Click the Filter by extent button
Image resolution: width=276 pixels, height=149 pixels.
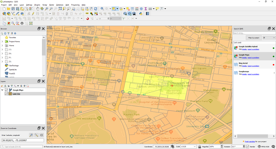(x=254, y=38)
